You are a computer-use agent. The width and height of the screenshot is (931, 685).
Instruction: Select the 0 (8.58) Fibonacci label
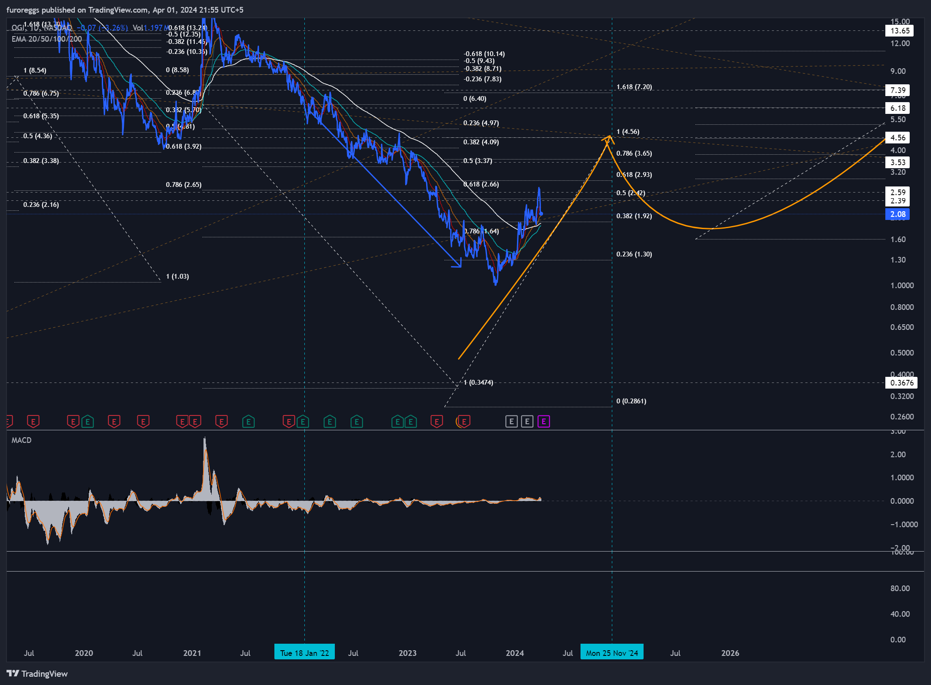point(177,70)
